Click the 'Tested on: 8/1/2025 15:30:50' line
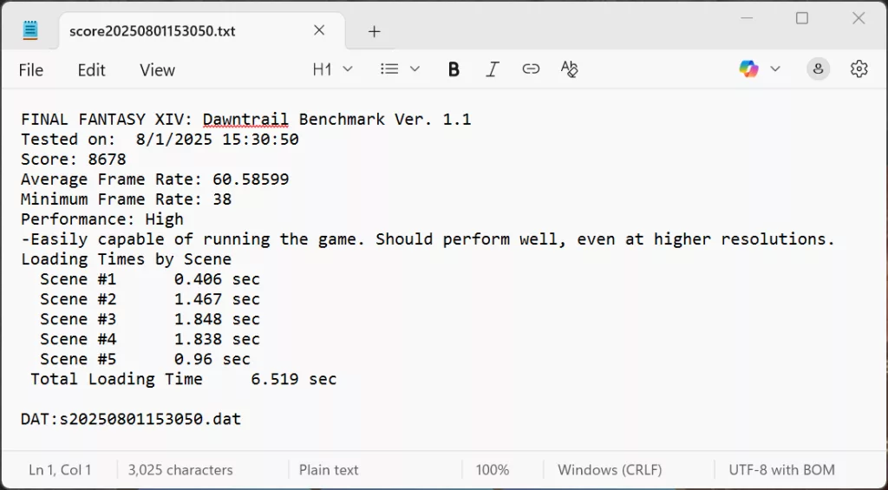The image size is (888, 490). pyautogui.click(x=160, y=140)
